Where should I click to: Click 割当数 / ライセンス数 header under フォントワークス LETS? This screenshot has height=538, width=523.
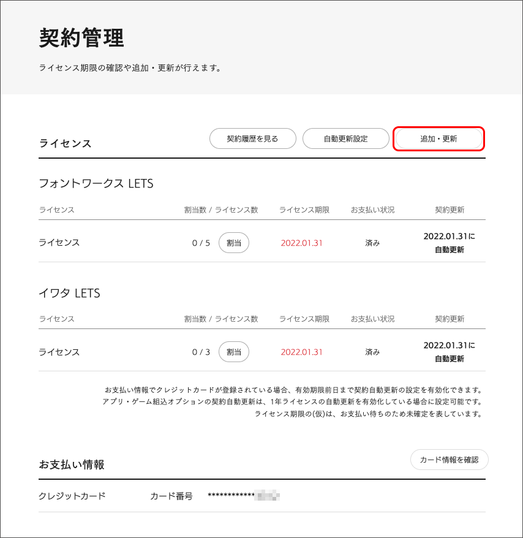coord(221,210)
